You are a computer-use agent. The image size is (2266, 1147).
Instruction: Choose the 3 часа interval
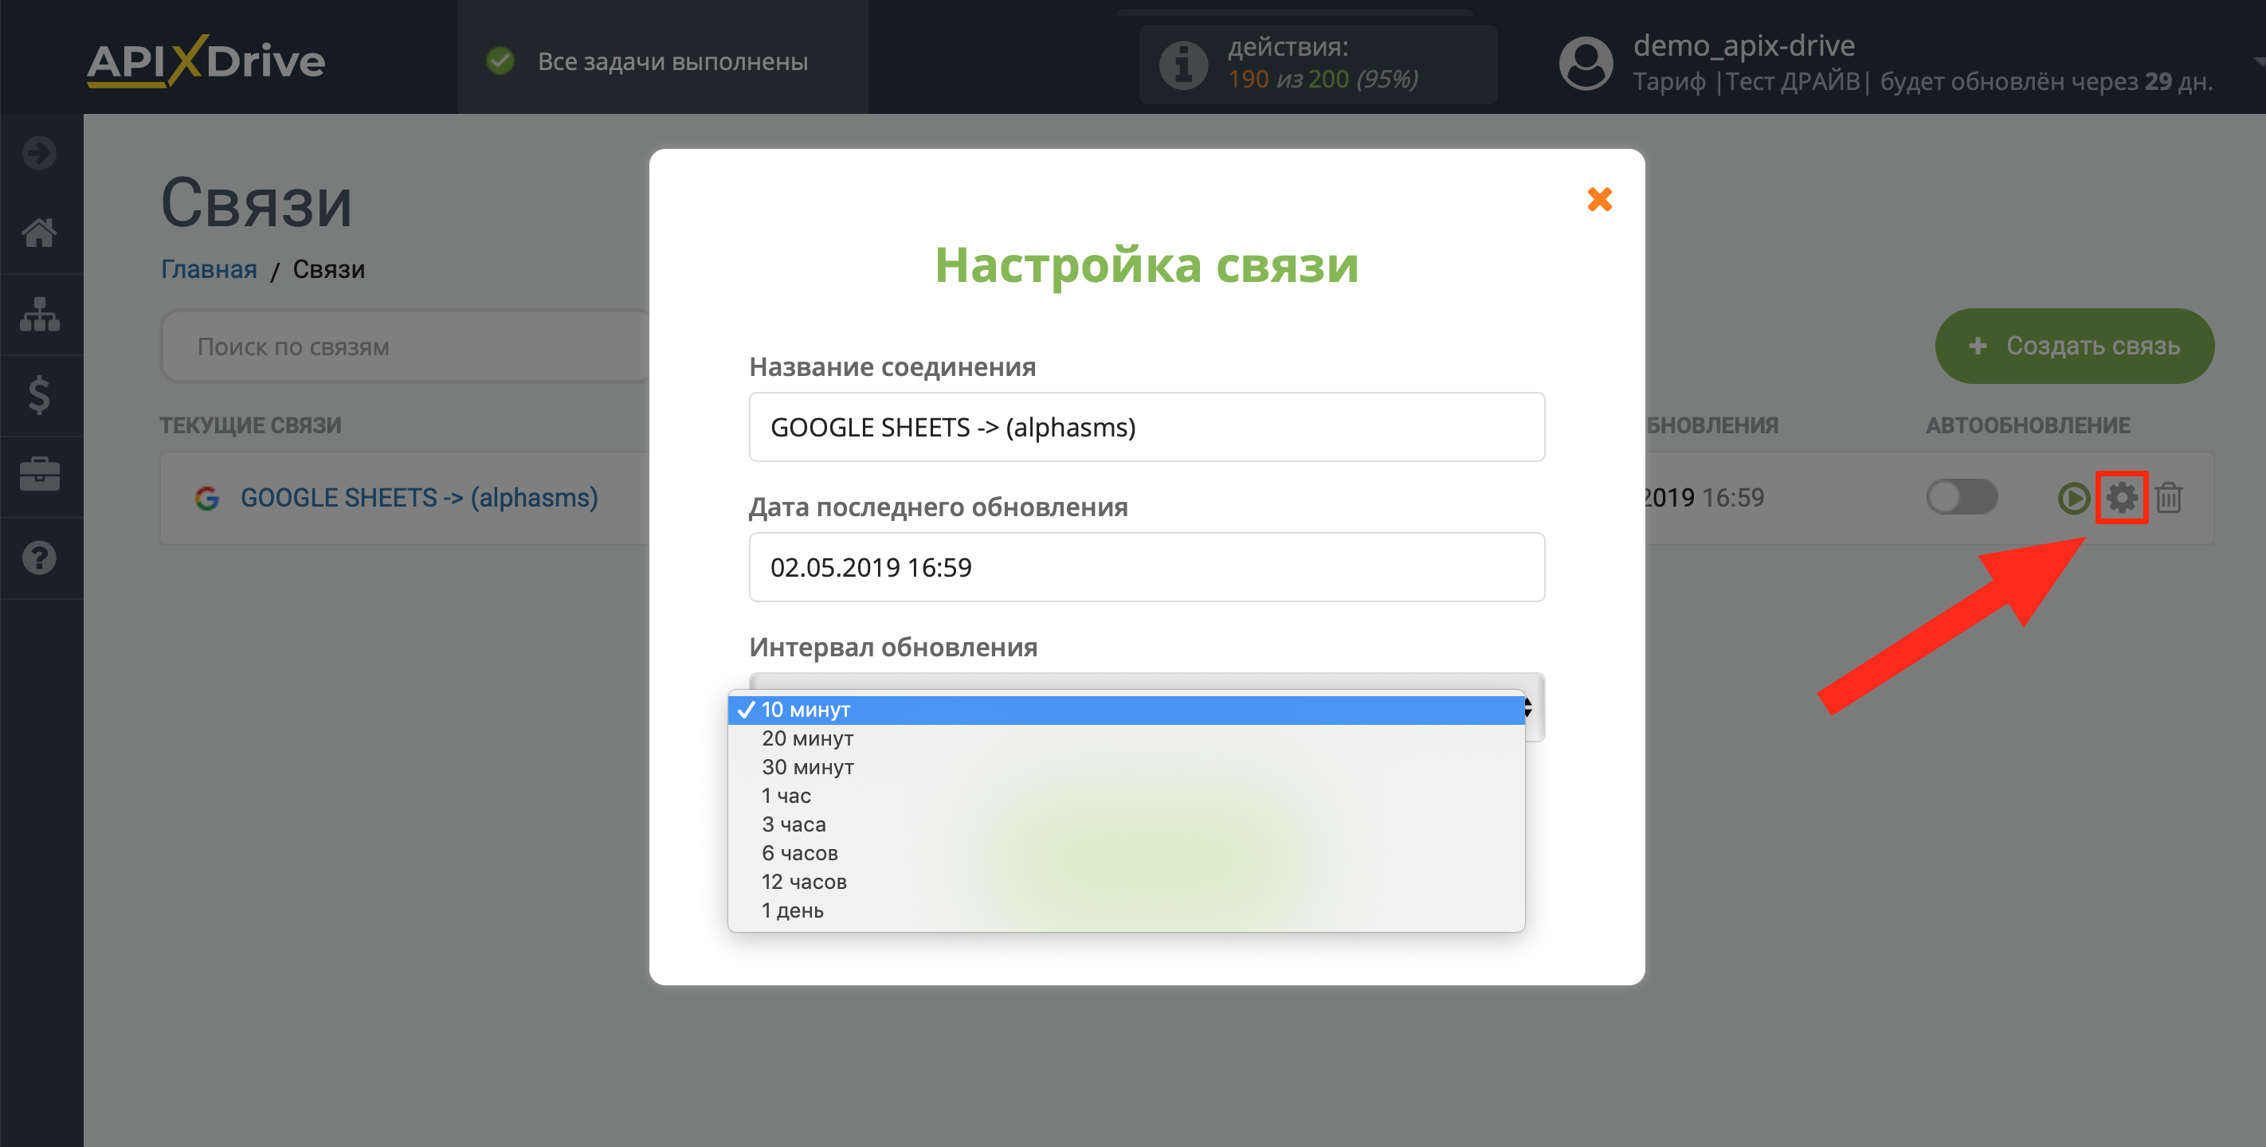1126,825
